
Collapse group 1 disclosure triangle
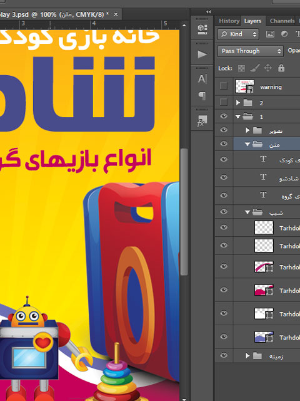pyautogui.click(x=237, y=117)
